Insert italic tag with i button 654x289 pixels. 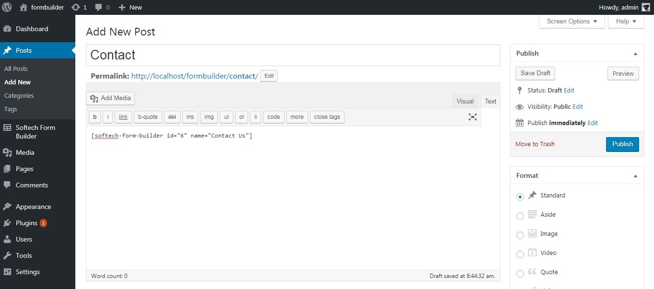[x=108, y=117]
